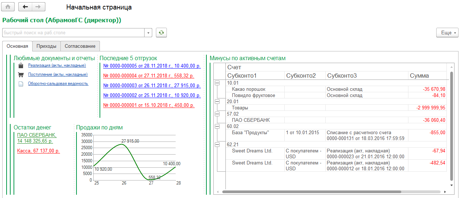Collapse the 62.21 account group
This screenshot has width=460, height=198.
[x=217, y=144]
